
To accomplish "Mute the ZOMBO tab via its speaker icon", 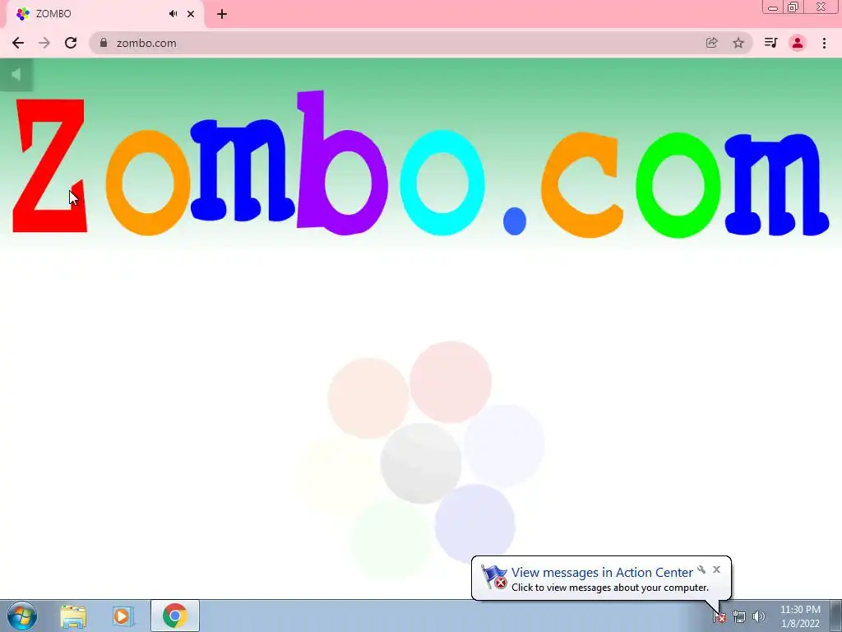I will click(173, 14).
